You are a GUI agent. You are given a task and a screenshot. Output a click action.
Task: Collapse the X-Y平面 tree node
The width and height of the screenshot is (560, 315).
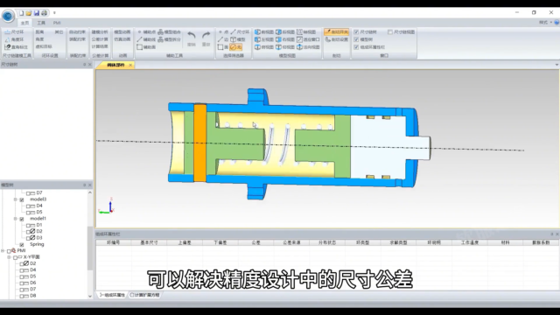10,257
